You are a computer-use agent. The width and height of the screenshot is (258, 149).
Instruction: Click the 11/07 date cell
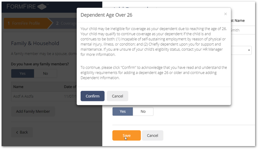(x=70, y=96)
